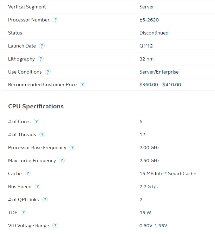Click the help icon beside # of Threads

point(42,134)
